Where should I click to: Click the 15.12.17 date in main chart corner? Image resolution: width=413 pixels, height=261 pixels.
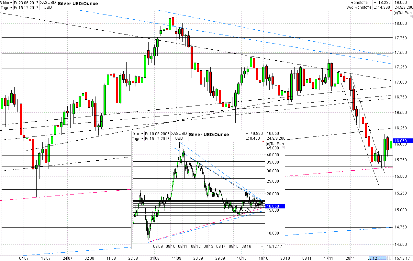[x=403, y=258]
